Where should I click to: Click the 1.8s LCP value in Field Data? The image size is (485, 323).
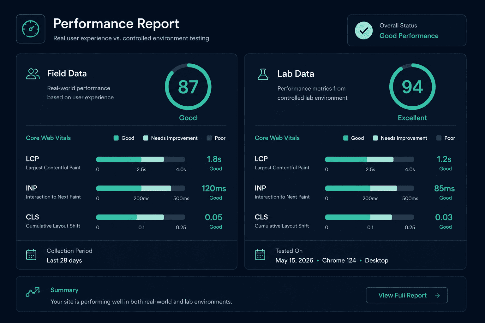214,159
